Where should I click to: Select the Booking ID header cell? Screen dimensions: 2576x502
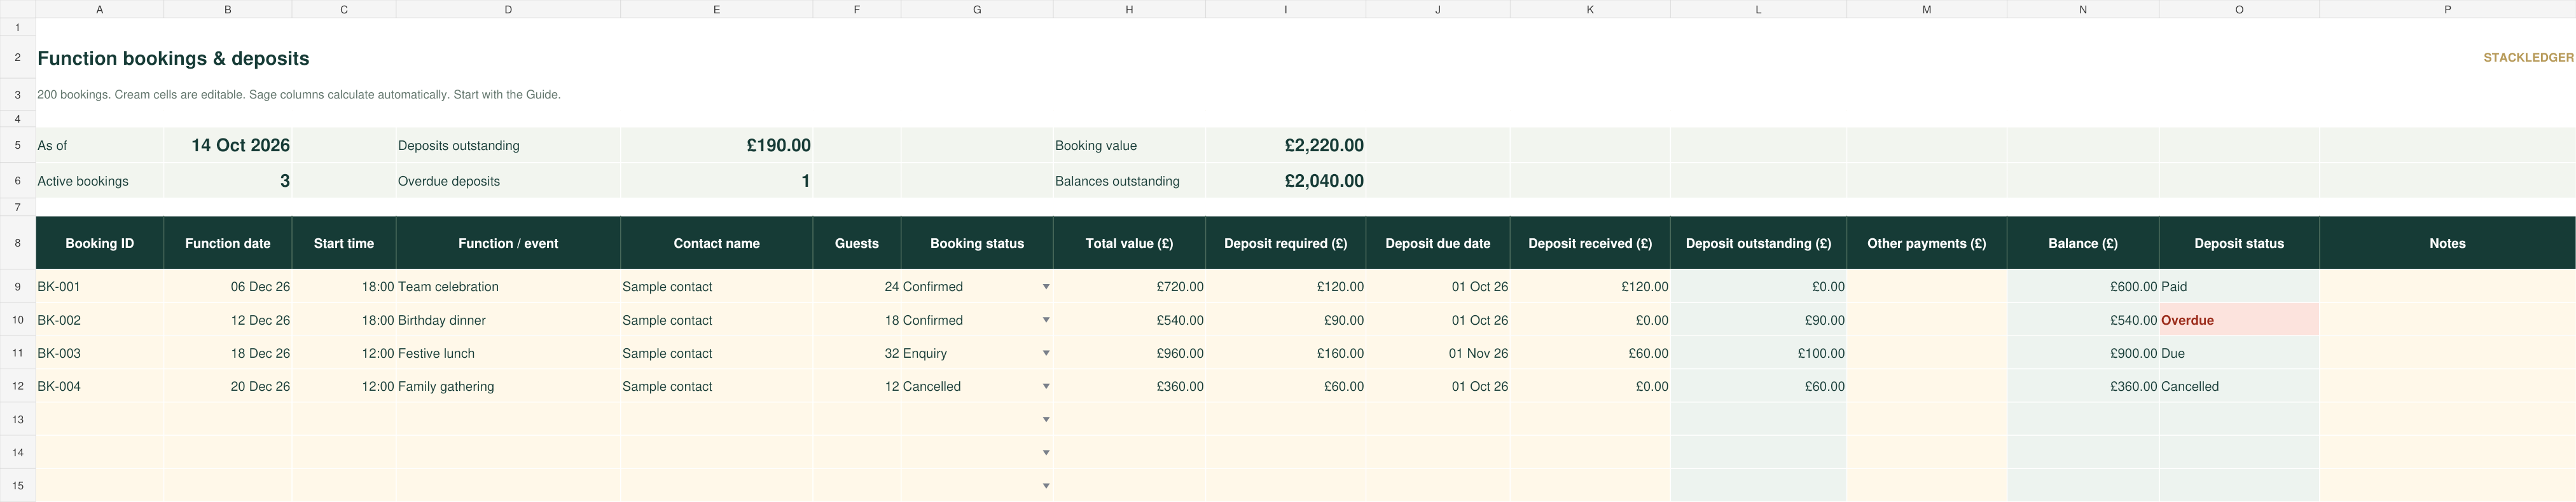100,243
